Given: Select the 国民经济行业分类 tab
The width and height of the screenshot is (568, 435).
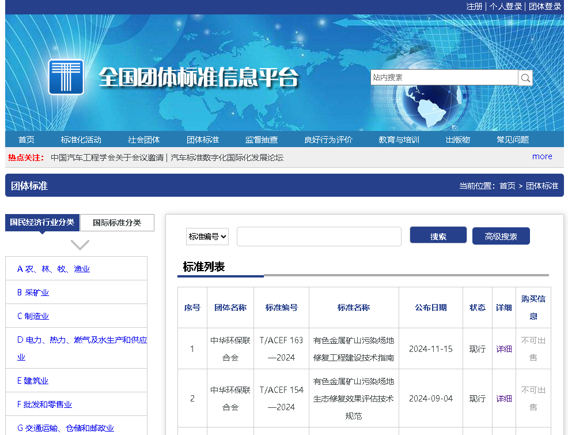Looking at the screenshot, I should (x=42, y=223).
